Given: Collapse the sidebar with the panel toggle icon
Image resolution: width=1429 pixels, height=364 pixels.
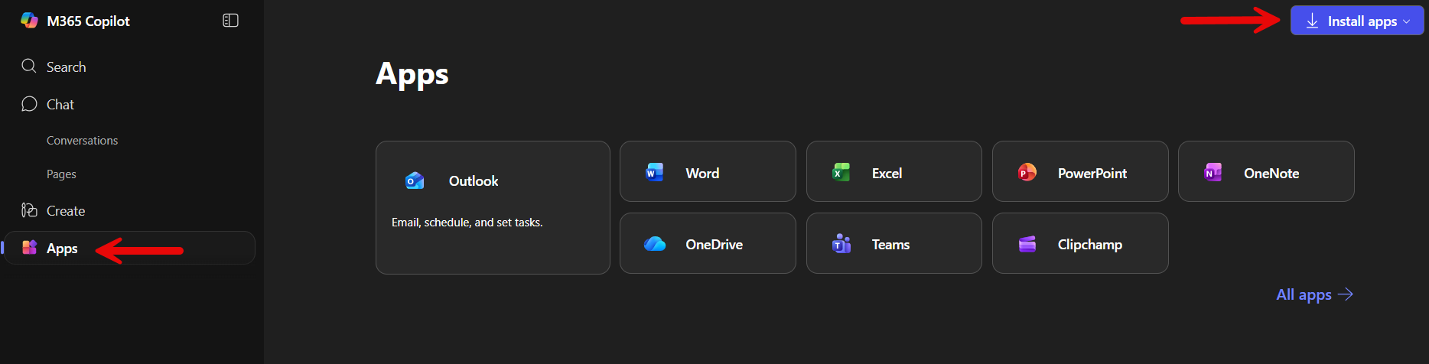Looking at the screenshot, I should coord(230,21).
